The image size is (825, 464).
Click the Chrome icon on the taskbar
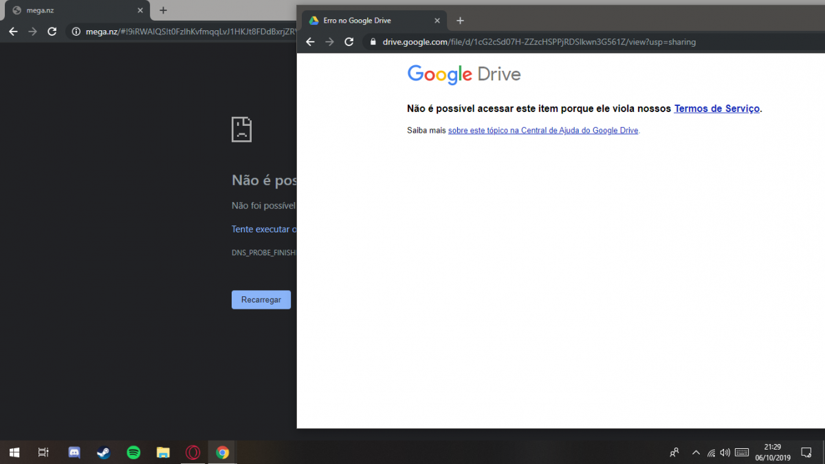point(222,452)
